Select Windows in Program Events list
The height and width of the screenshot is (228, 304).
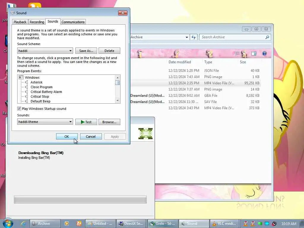coord(32,77)
